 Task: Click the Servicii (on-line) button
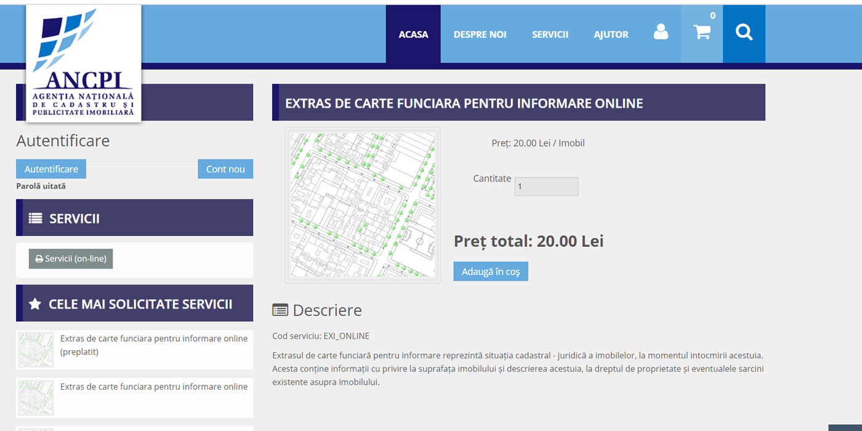tap(70, 258)
